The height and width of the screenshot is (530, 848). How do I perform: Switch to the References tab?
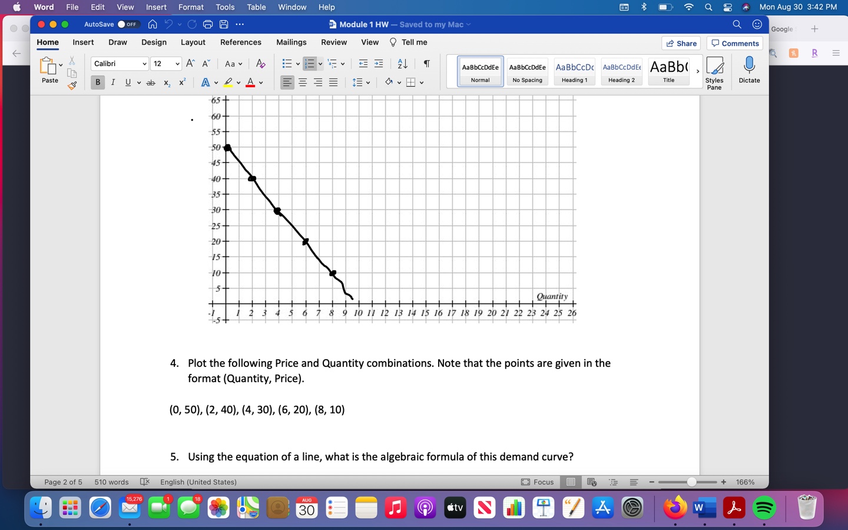[x=241, y=42]
